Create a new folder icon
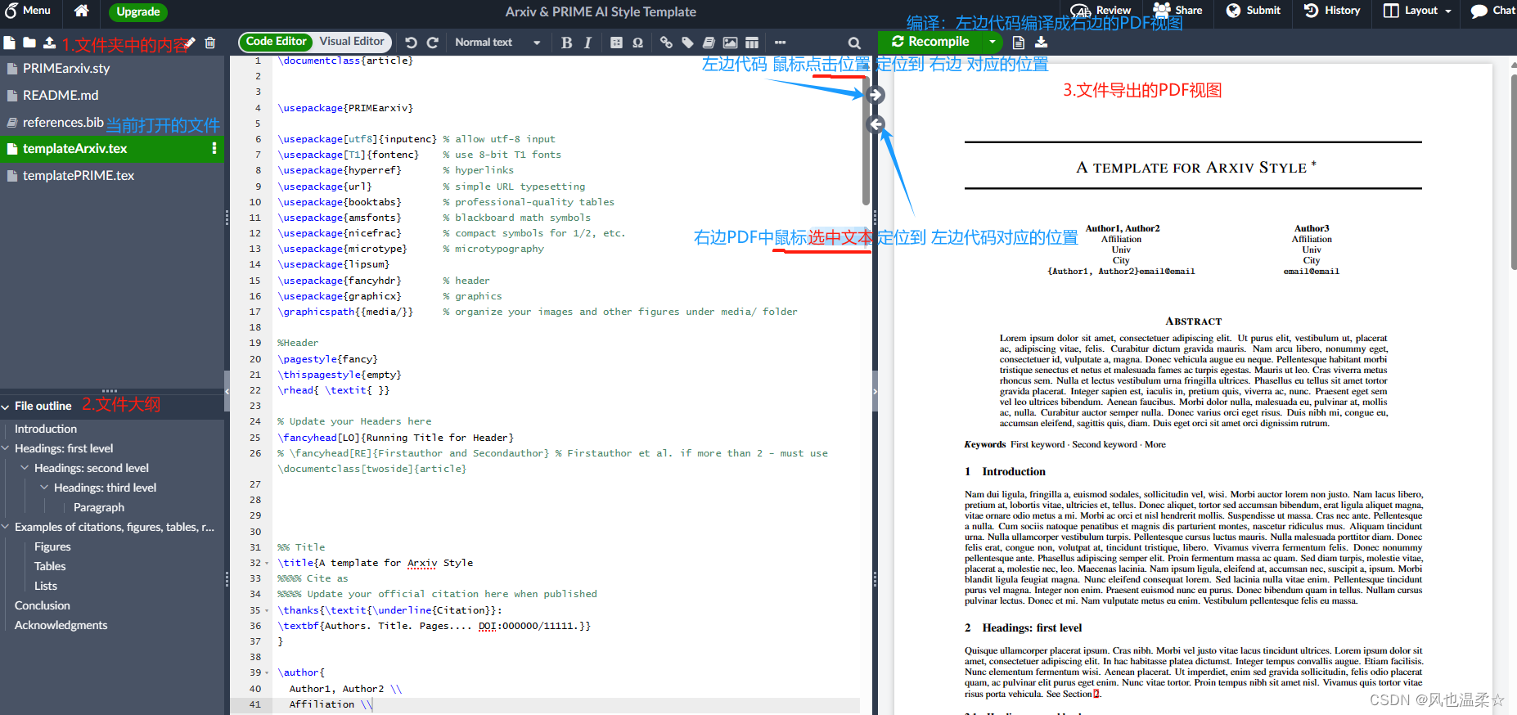 coord(29,43)
